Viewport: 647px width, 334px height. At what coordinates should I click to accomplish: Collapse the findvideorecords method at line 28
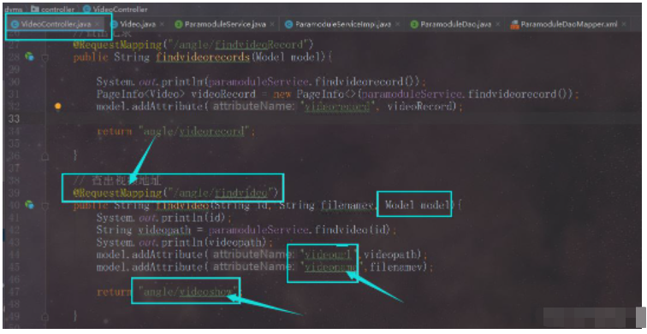(x=45, y=57)
